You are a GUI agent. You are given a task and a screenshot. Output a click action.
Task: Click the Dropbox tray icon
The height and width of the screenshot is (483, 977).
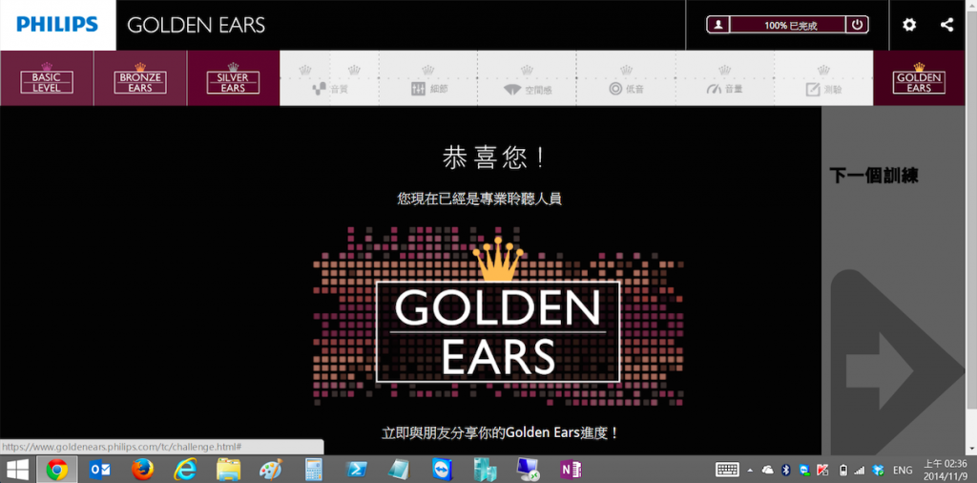[x=879, y=470]
